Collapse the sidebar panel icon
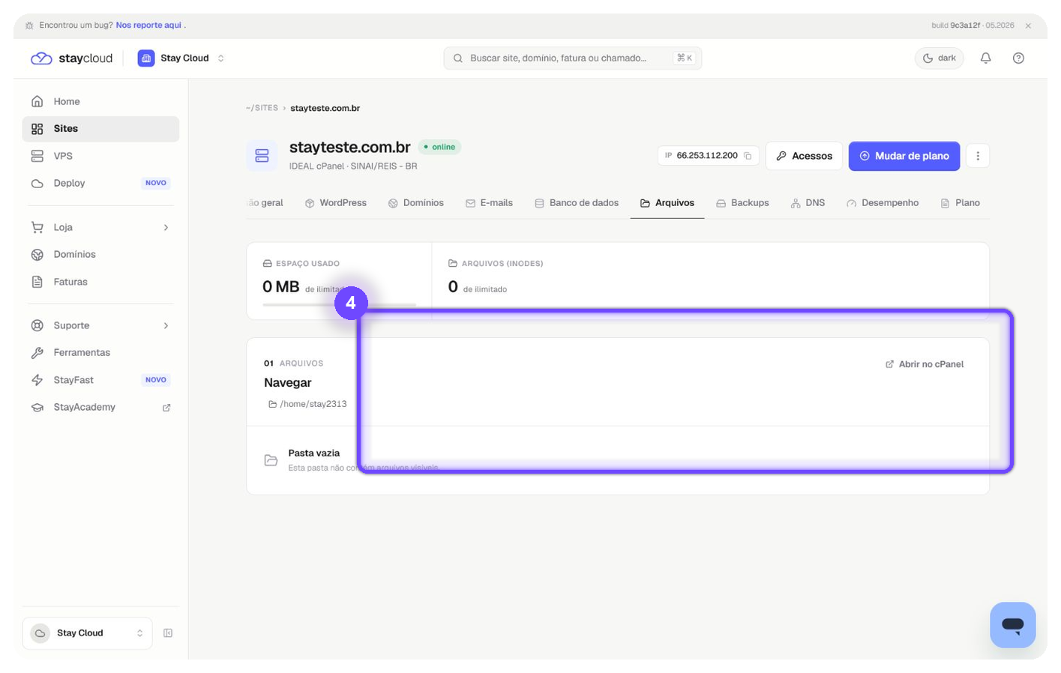 (168, 633)
